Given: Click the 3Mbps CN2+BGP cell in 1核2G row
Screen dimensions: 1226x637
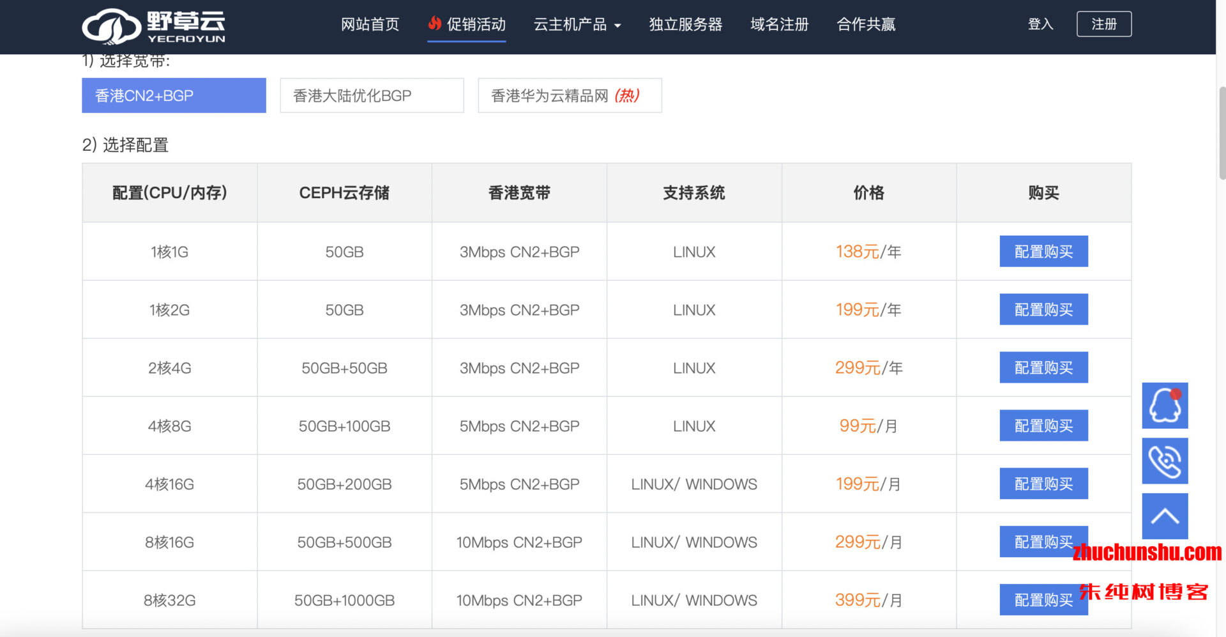Looking at the screenshot, I should coord(519,310).
